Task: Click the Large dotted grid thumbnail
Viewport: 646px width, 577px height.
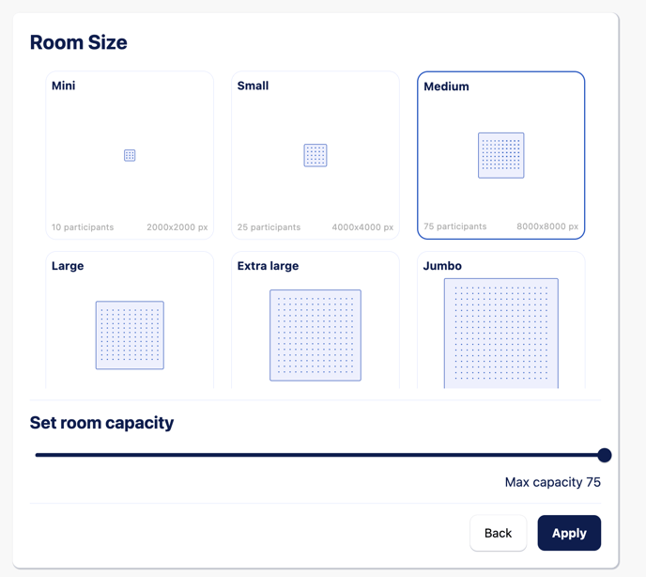Action: coord(130,335)
